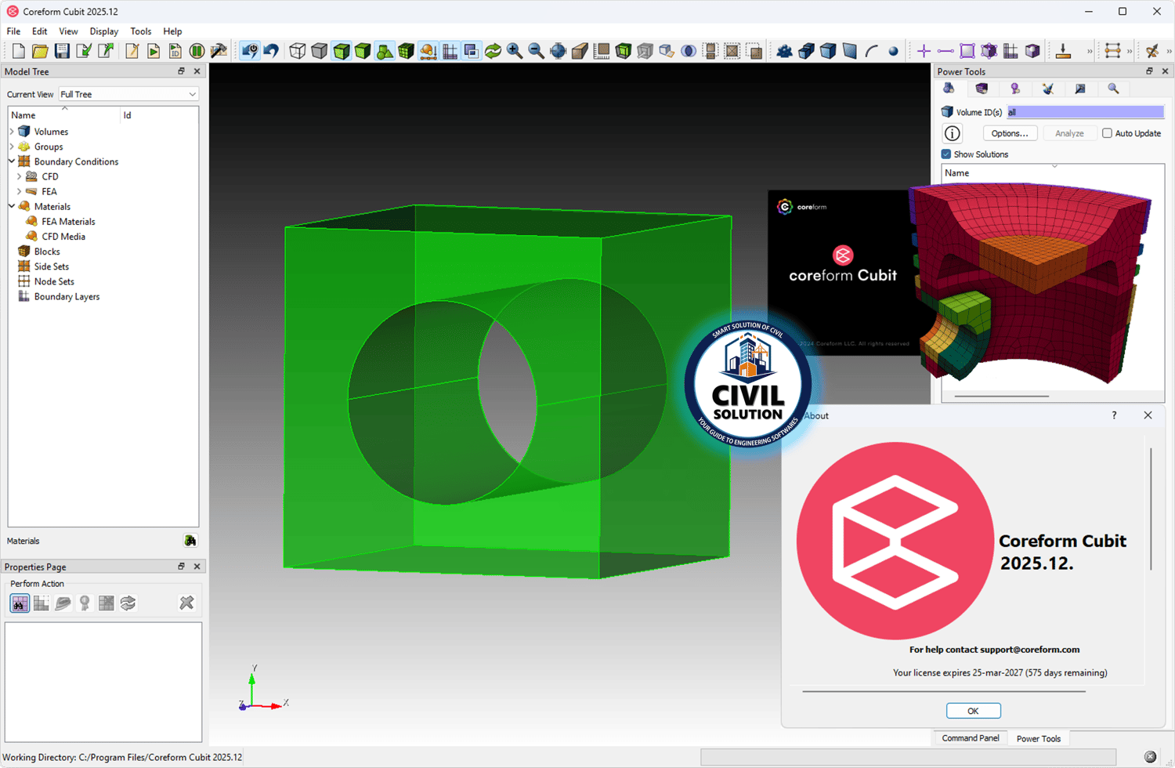Select FEA Materials in the Model Tree

[x=68, y=222]
